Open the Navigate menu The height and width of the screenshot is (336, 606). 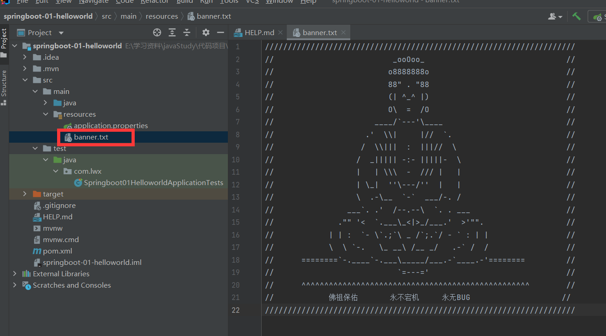point(94,2)
